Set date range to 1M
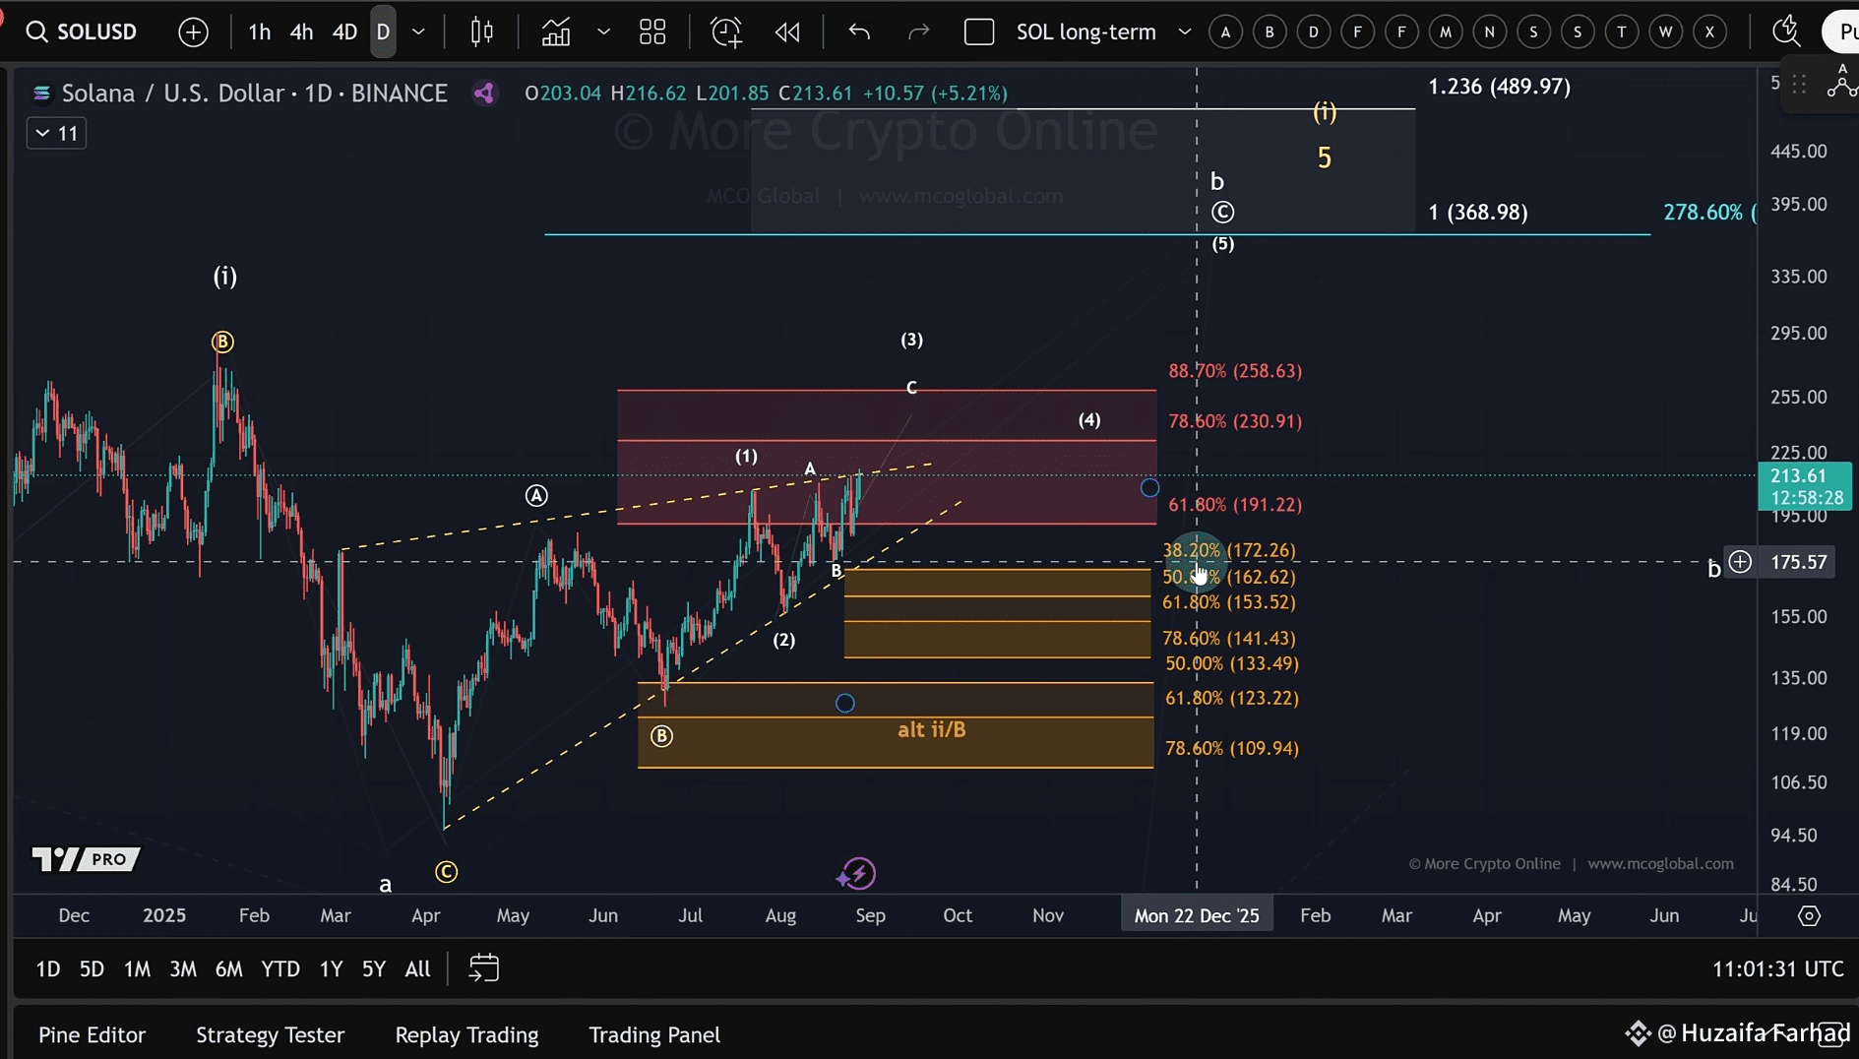This screenshot has width=1859, height=1059. (x=137, y=969)
